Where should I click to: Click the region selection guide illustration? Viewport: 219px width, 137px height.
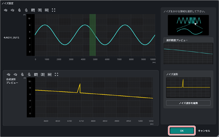point(188,25)
